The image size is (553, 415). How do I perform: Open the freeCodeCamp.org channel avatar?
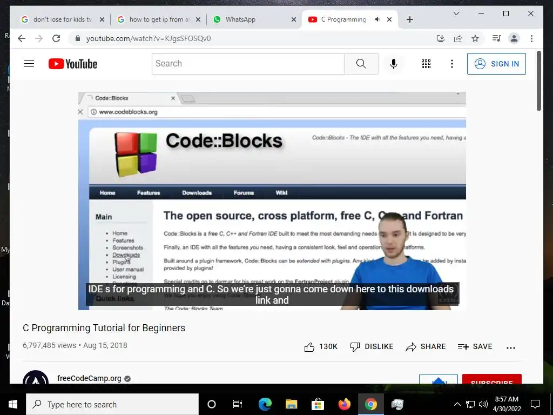(36, 378)
